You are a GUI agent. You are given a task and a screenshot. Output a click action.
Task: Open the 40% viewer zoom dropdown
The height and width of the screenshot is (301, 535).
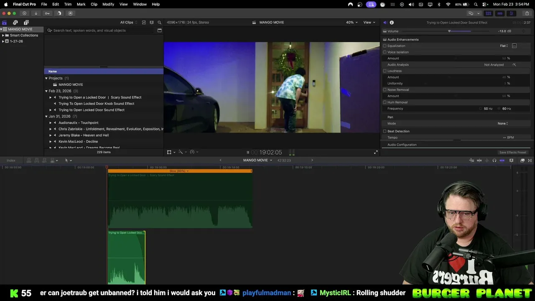pos(352,23)
